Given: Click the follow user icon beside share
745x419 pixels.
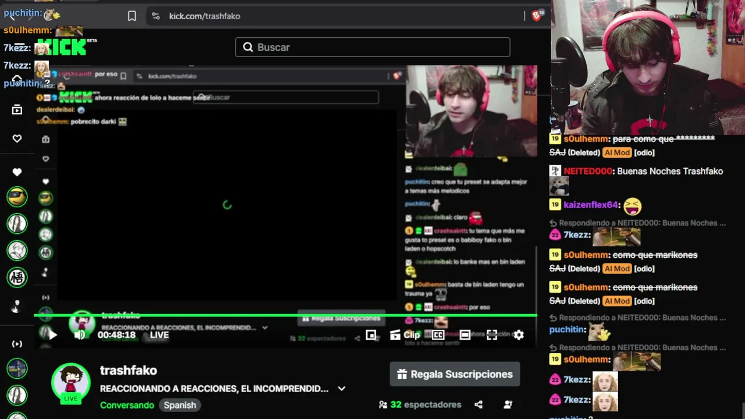Looking at the screenshot, I should (508, 404).
